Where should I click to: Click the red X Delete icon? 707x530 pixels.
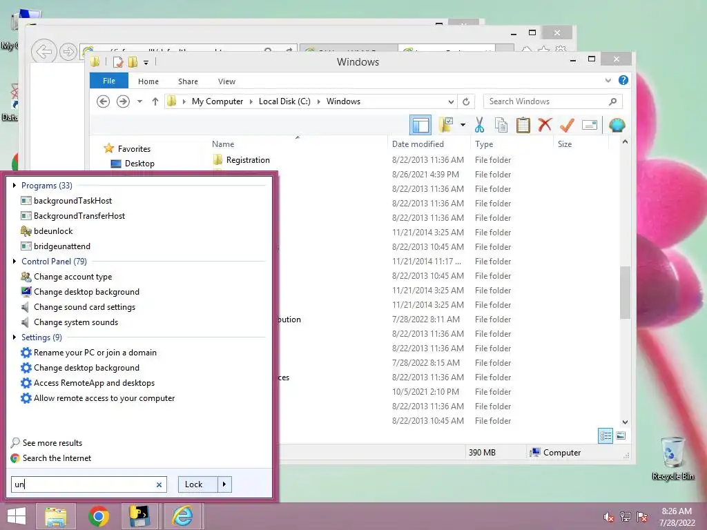tap(545, 125)
